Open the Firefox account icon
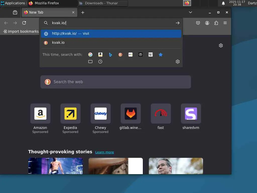Screen dimensions: 257x193 coord(207,23)
